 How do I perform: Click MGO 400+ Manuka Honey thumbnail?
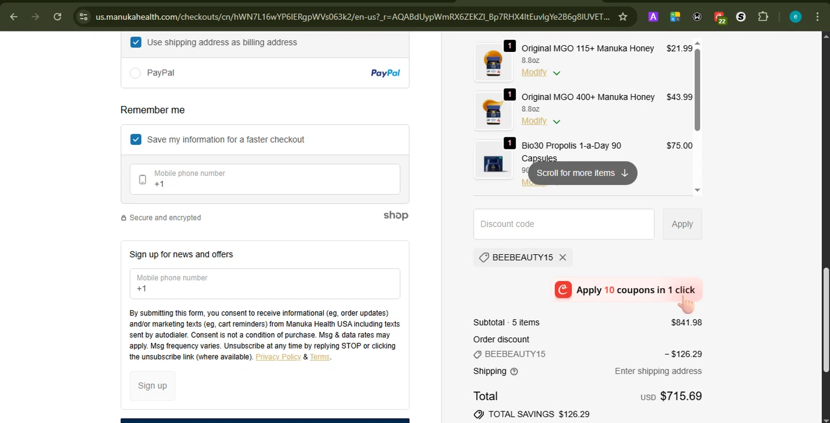coord(494,111)
